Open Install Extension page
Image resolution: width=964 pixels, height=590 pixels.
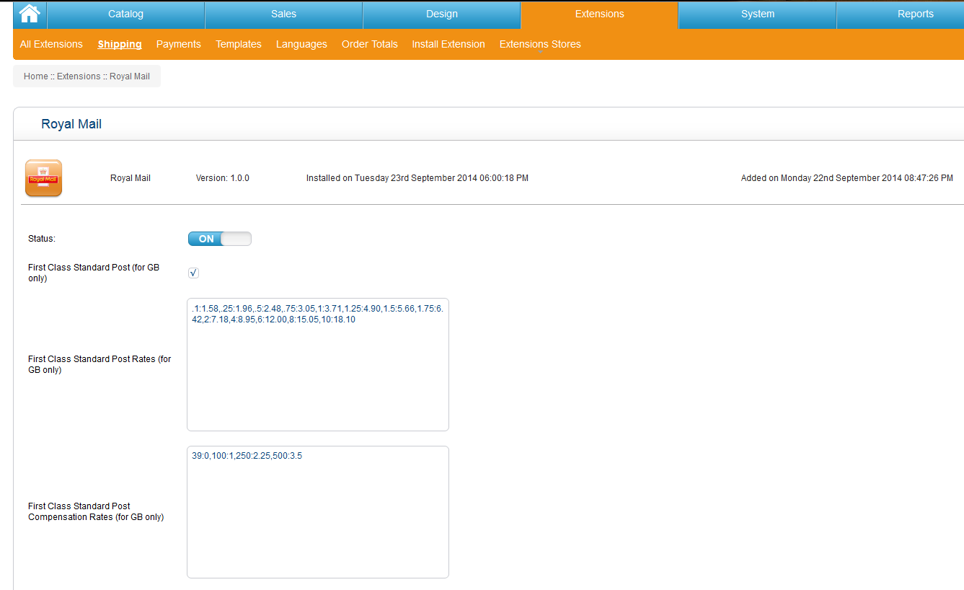tap(448, 44)
